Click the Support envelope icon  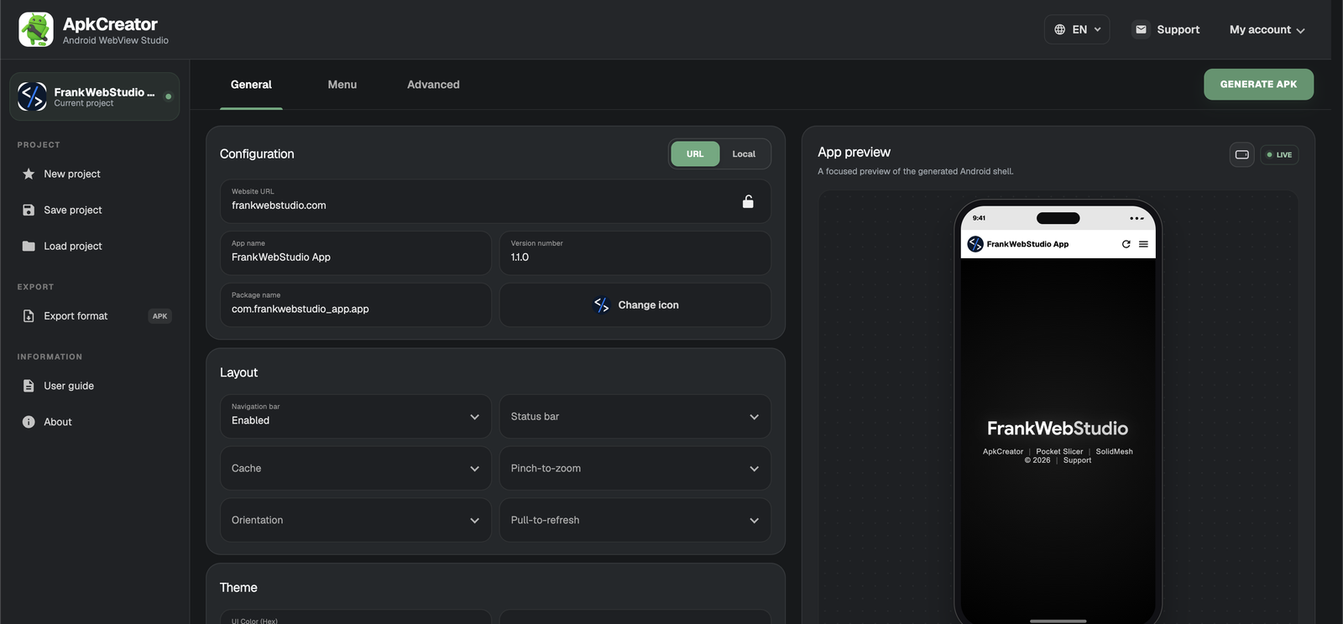coord(1141,29)
